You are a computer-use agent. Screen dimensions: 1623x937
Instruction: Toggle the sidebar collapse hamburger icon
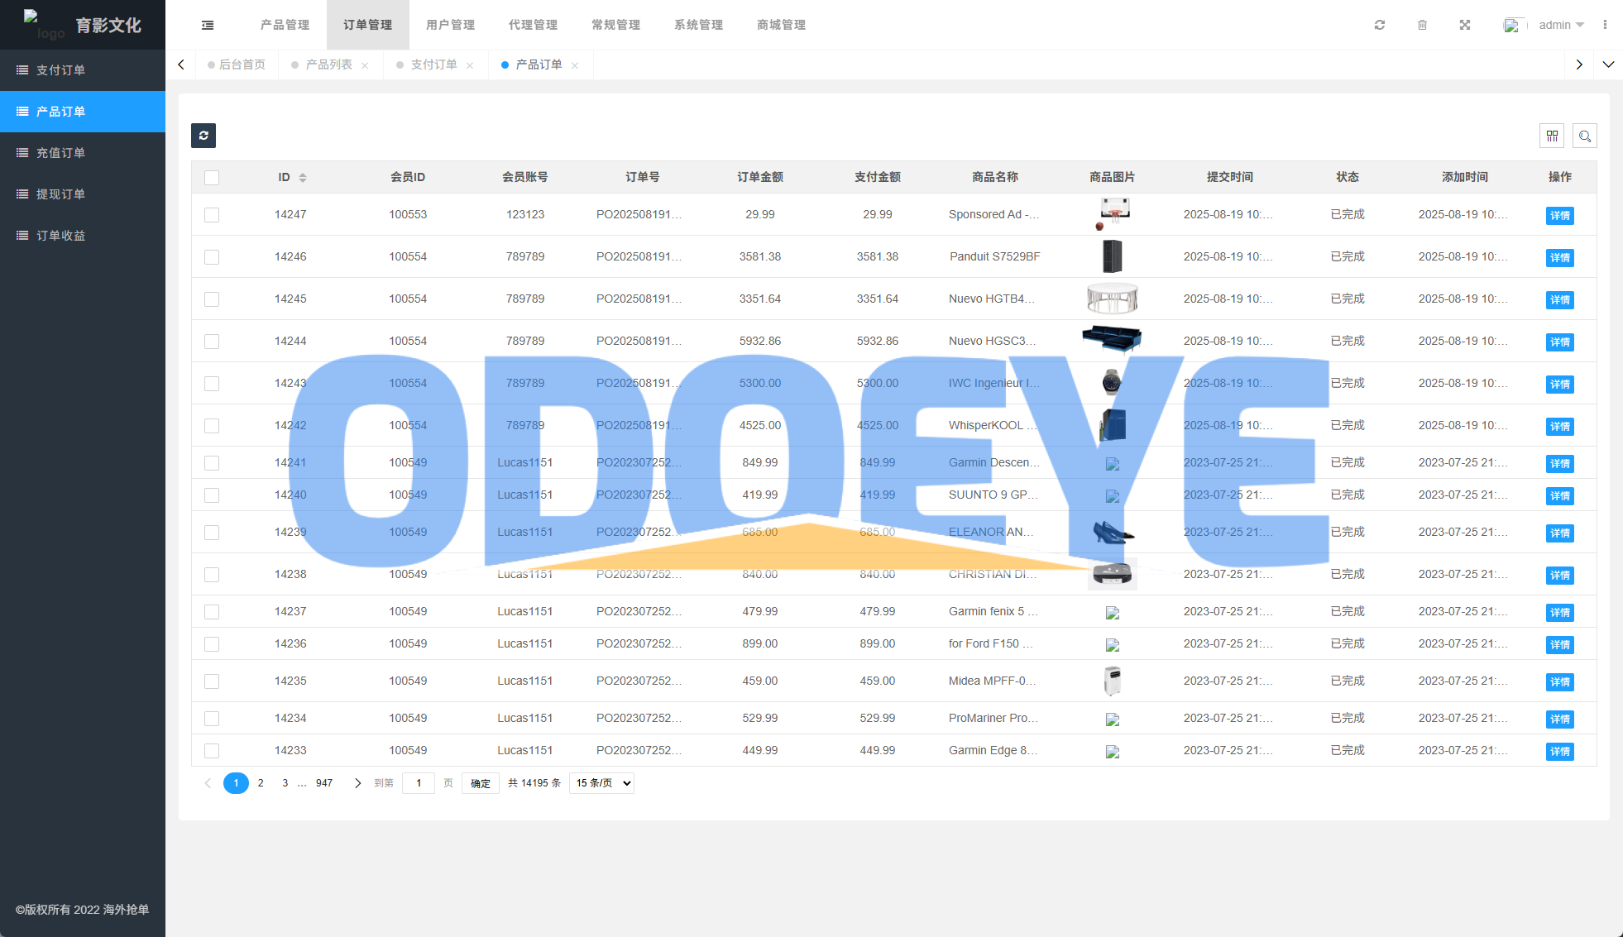208,25
